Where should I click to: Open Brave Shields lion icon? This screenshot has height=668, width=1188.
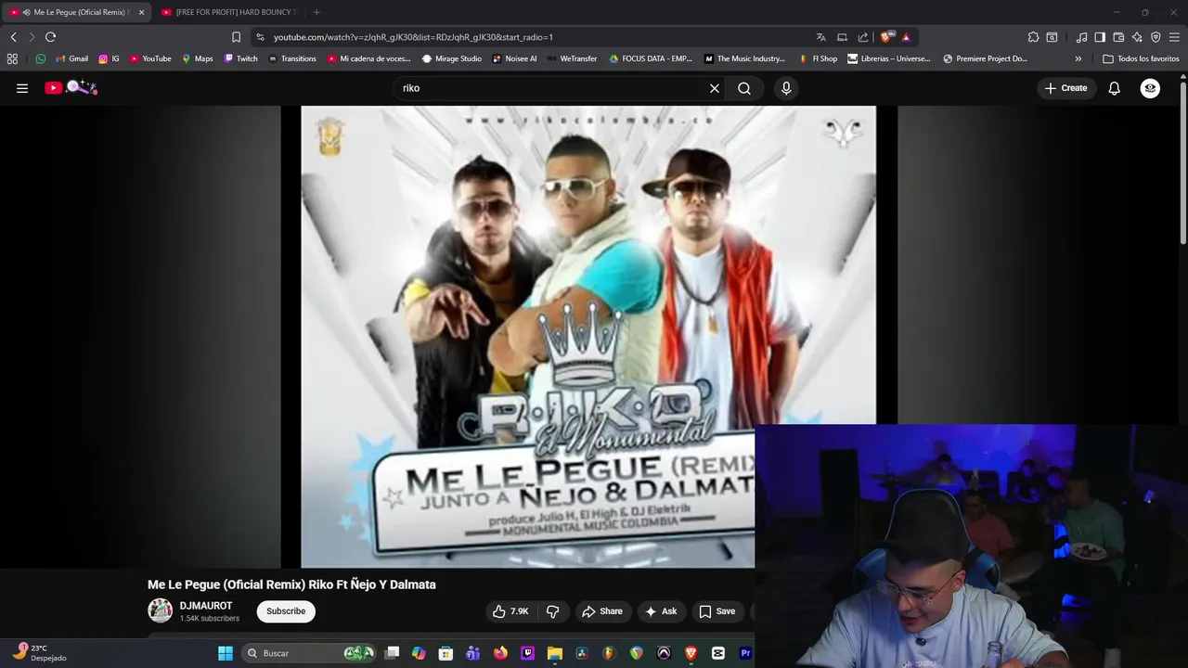point(886,37)
